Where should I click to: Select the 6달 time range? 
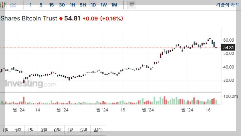pos(57,130)
